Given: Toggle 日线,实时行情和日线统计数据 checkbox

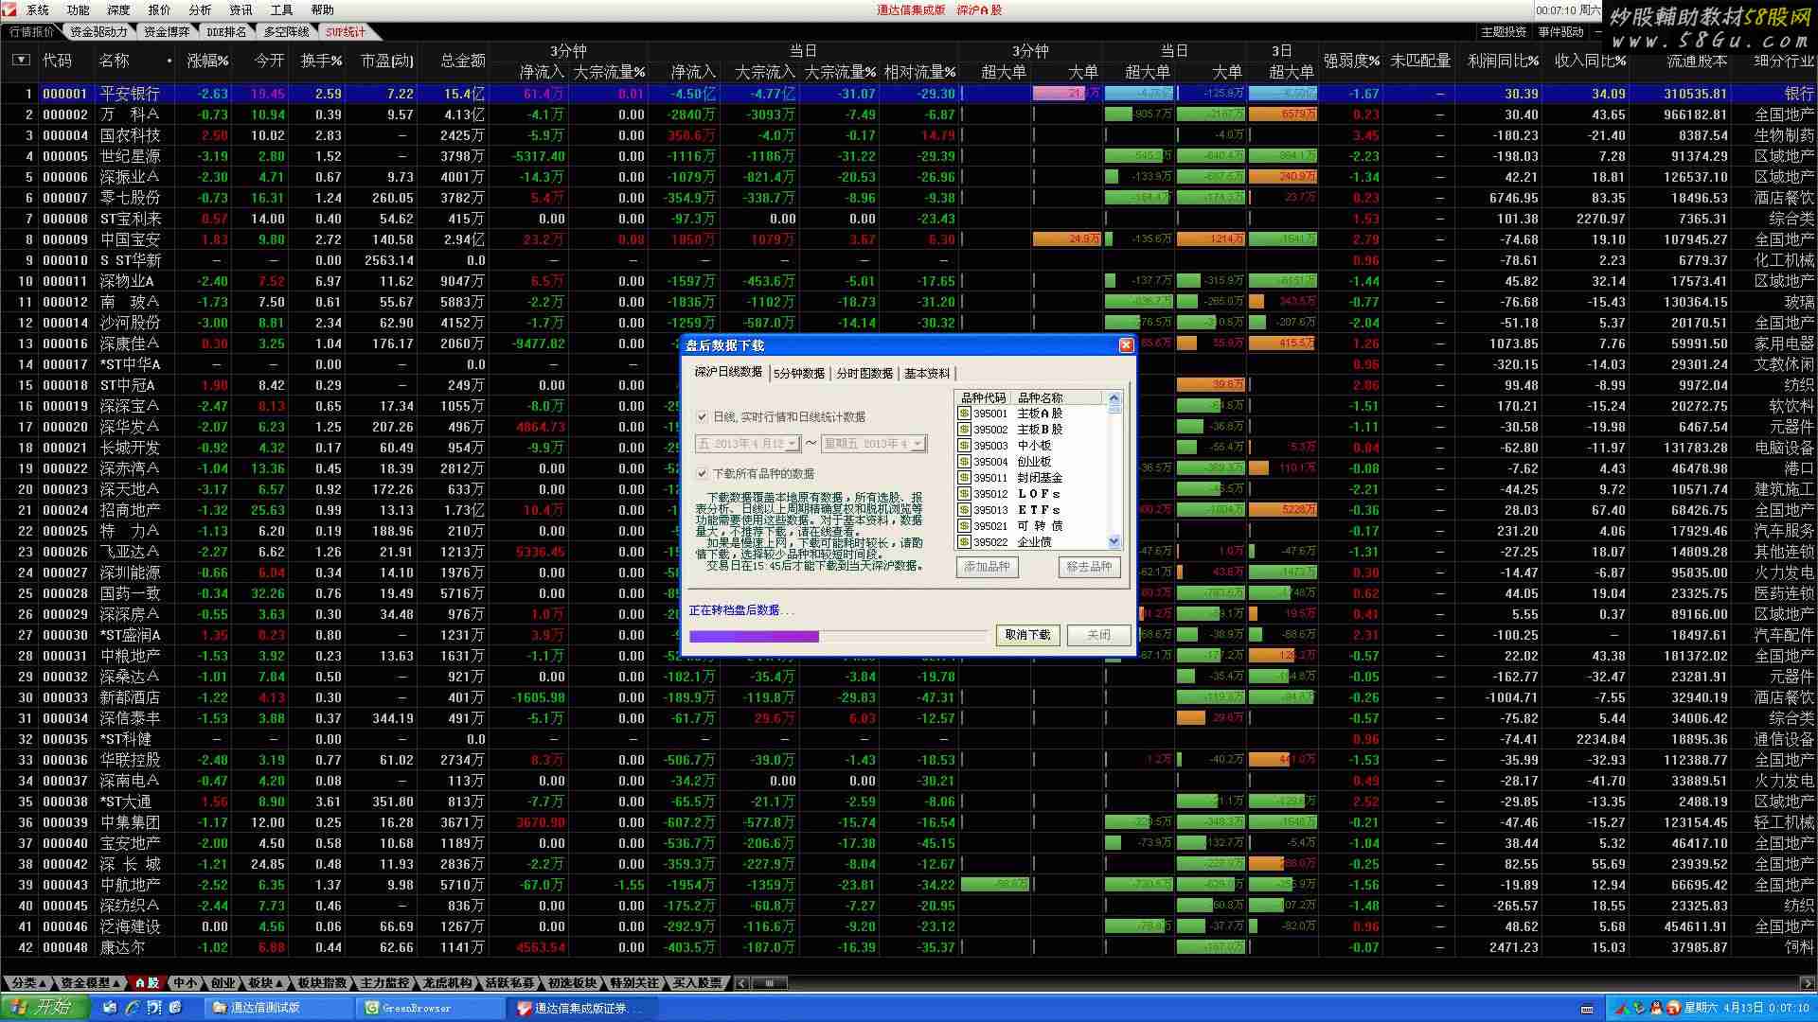Looking at the screenshot, I should tap(703, 416).
